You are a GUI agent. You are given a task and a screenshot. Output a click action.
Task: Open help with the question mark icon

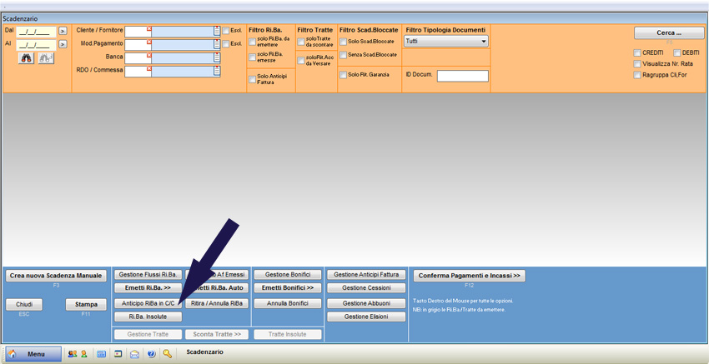tap(151, 354)
